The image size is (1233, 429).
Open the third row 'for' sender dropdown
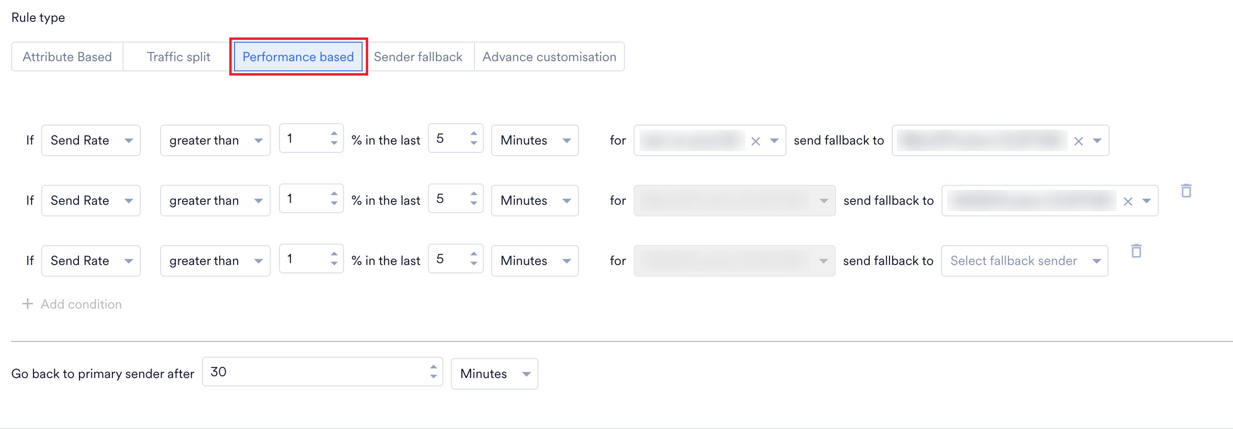735,261
